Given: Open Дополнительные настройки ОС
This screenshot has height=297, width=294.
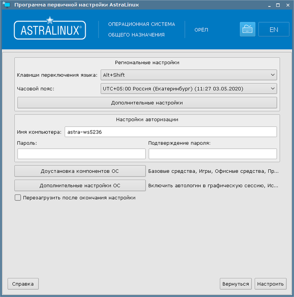Looking at the screenshot, I should pos(80,185).
